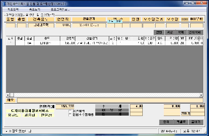This screenshot has width=209, height=136.
Task: Open the 토지이용규제정보서비스 link
Action: tap(30, 111)
